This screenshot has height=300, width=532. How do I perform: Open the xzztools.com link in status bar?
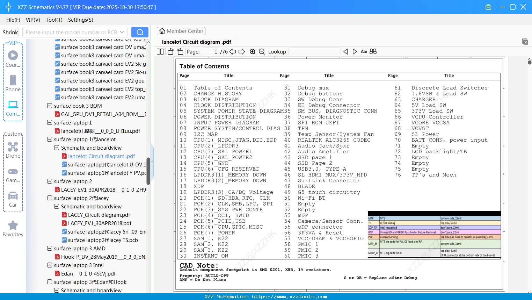tap(289, 297)
